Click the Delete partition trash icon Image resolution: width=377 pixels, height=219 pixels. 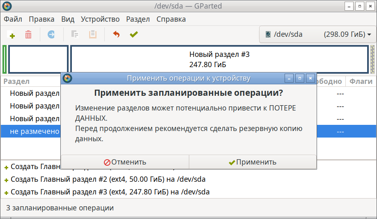28,34
